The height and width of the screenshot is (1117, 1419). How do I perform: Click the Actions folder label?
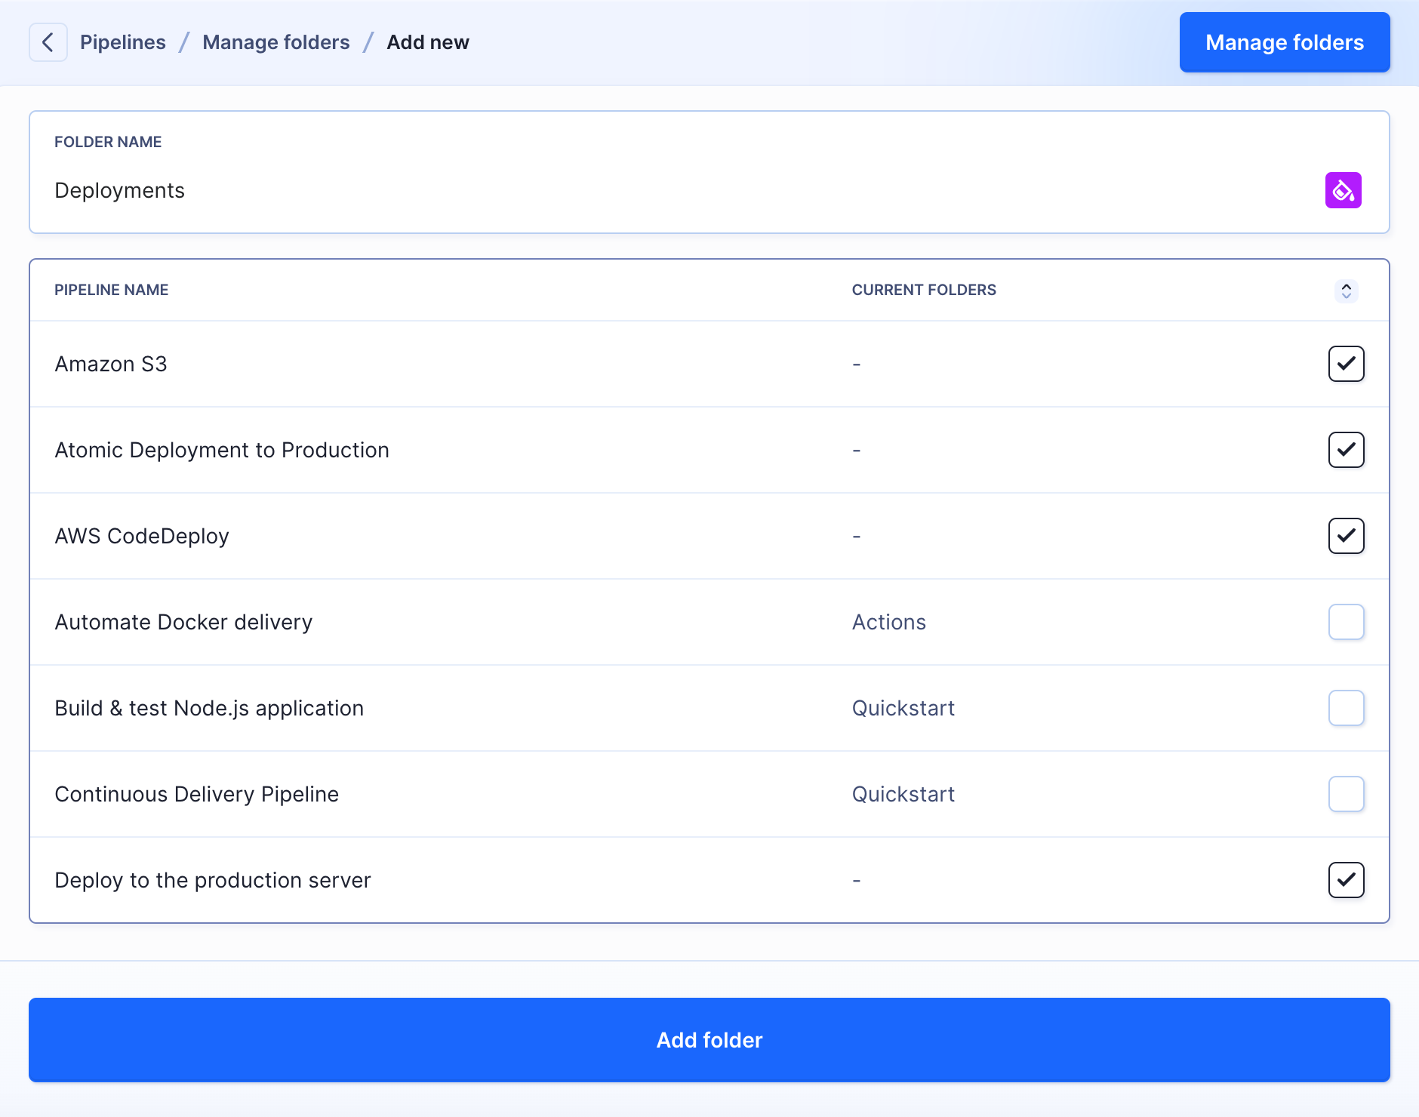click(x=889, y=622)
